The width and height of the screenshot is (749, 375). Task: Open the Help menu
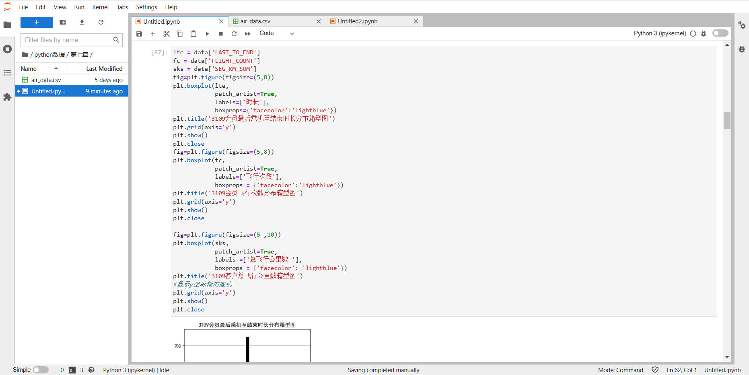(171, 7)
